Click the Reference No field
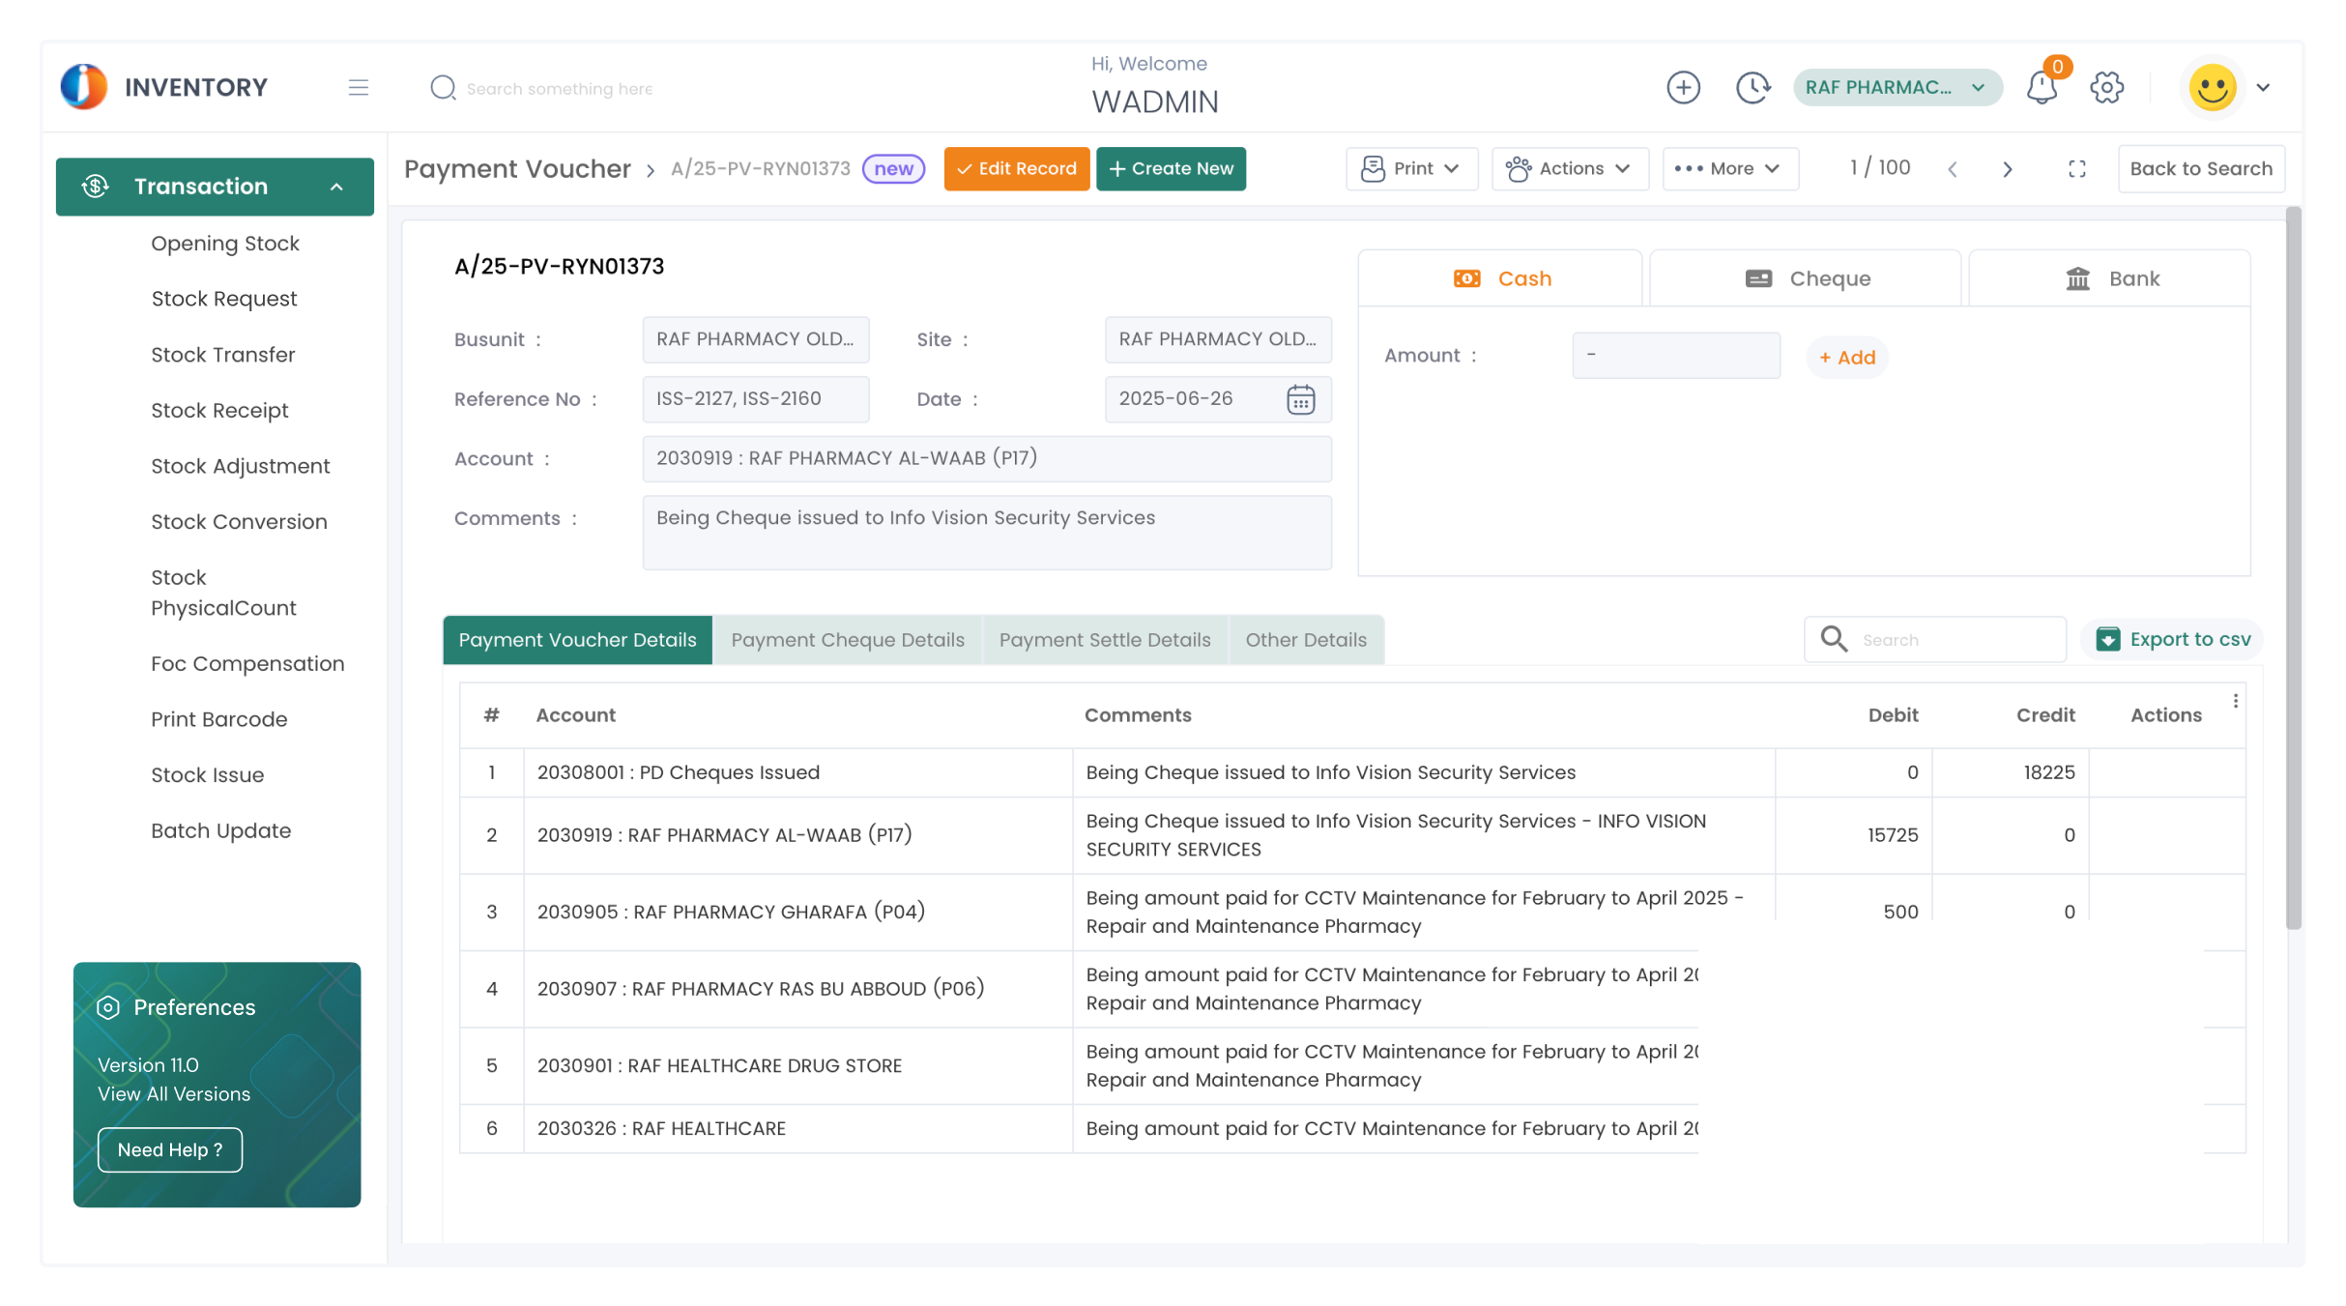This screenshot has width=2346, height=1306. (x=756, y=399)
